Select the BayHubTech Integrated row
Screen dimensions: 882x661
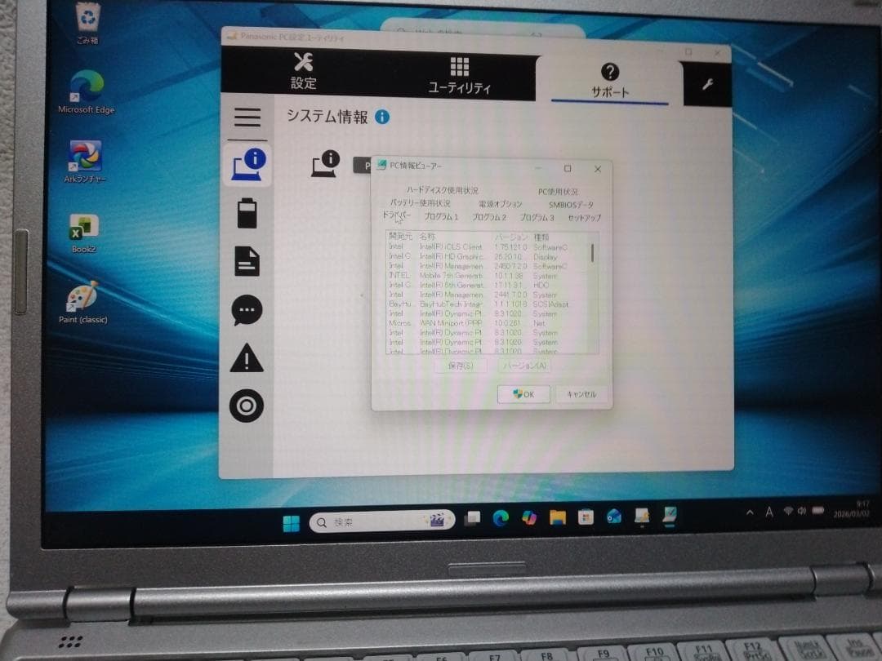(x=487, y=304)
